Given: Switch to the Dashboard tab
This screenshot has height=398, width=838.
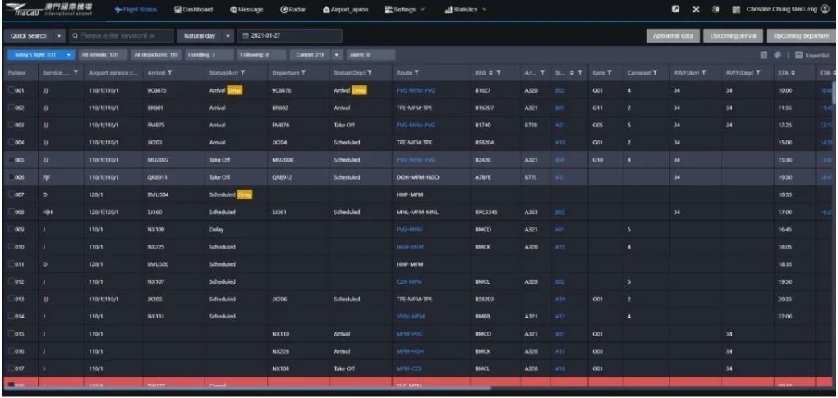Looking at the screenshot, I should (195, 10).
